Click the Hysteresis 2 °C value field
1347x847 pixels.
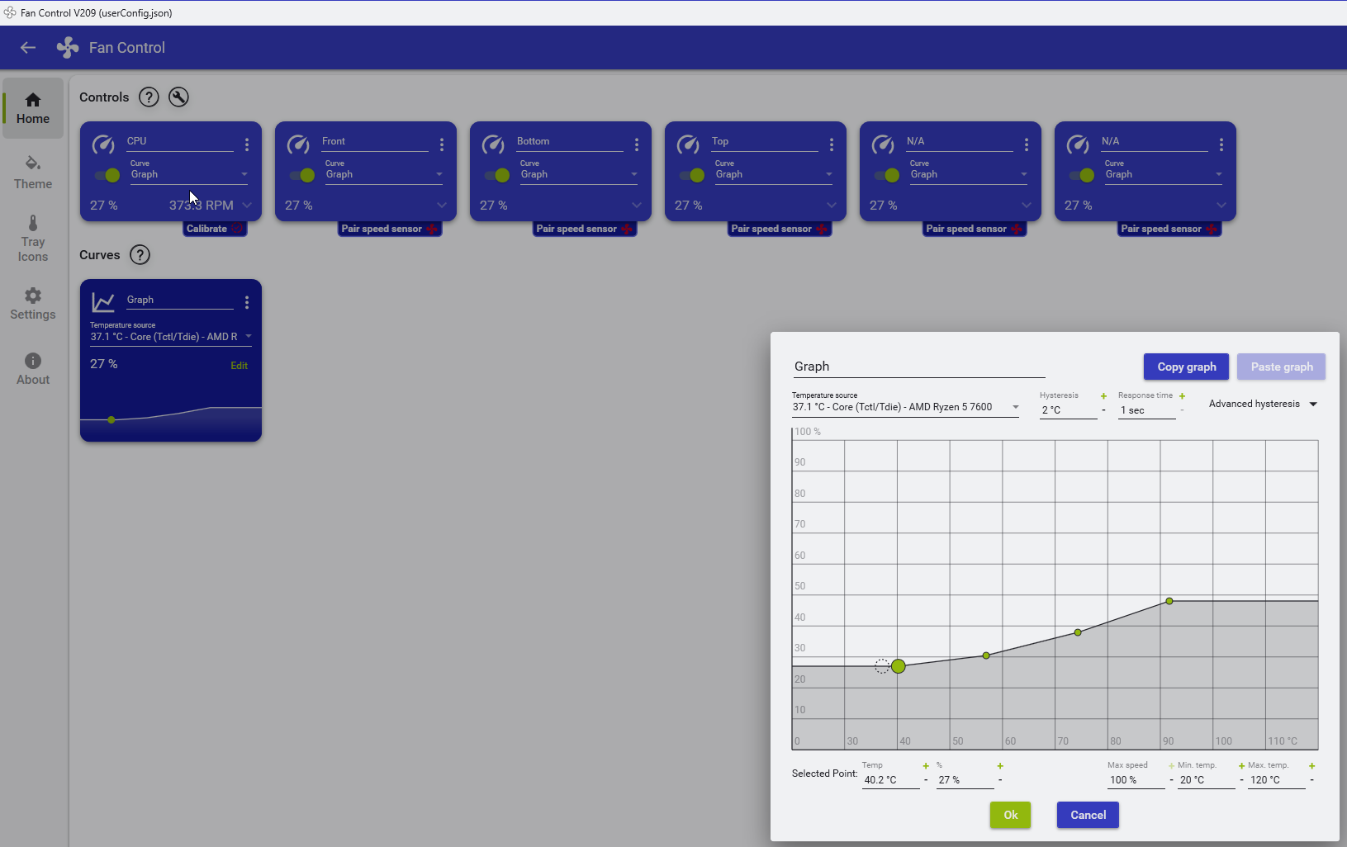pyautogui.click(x=1068, y=410)
